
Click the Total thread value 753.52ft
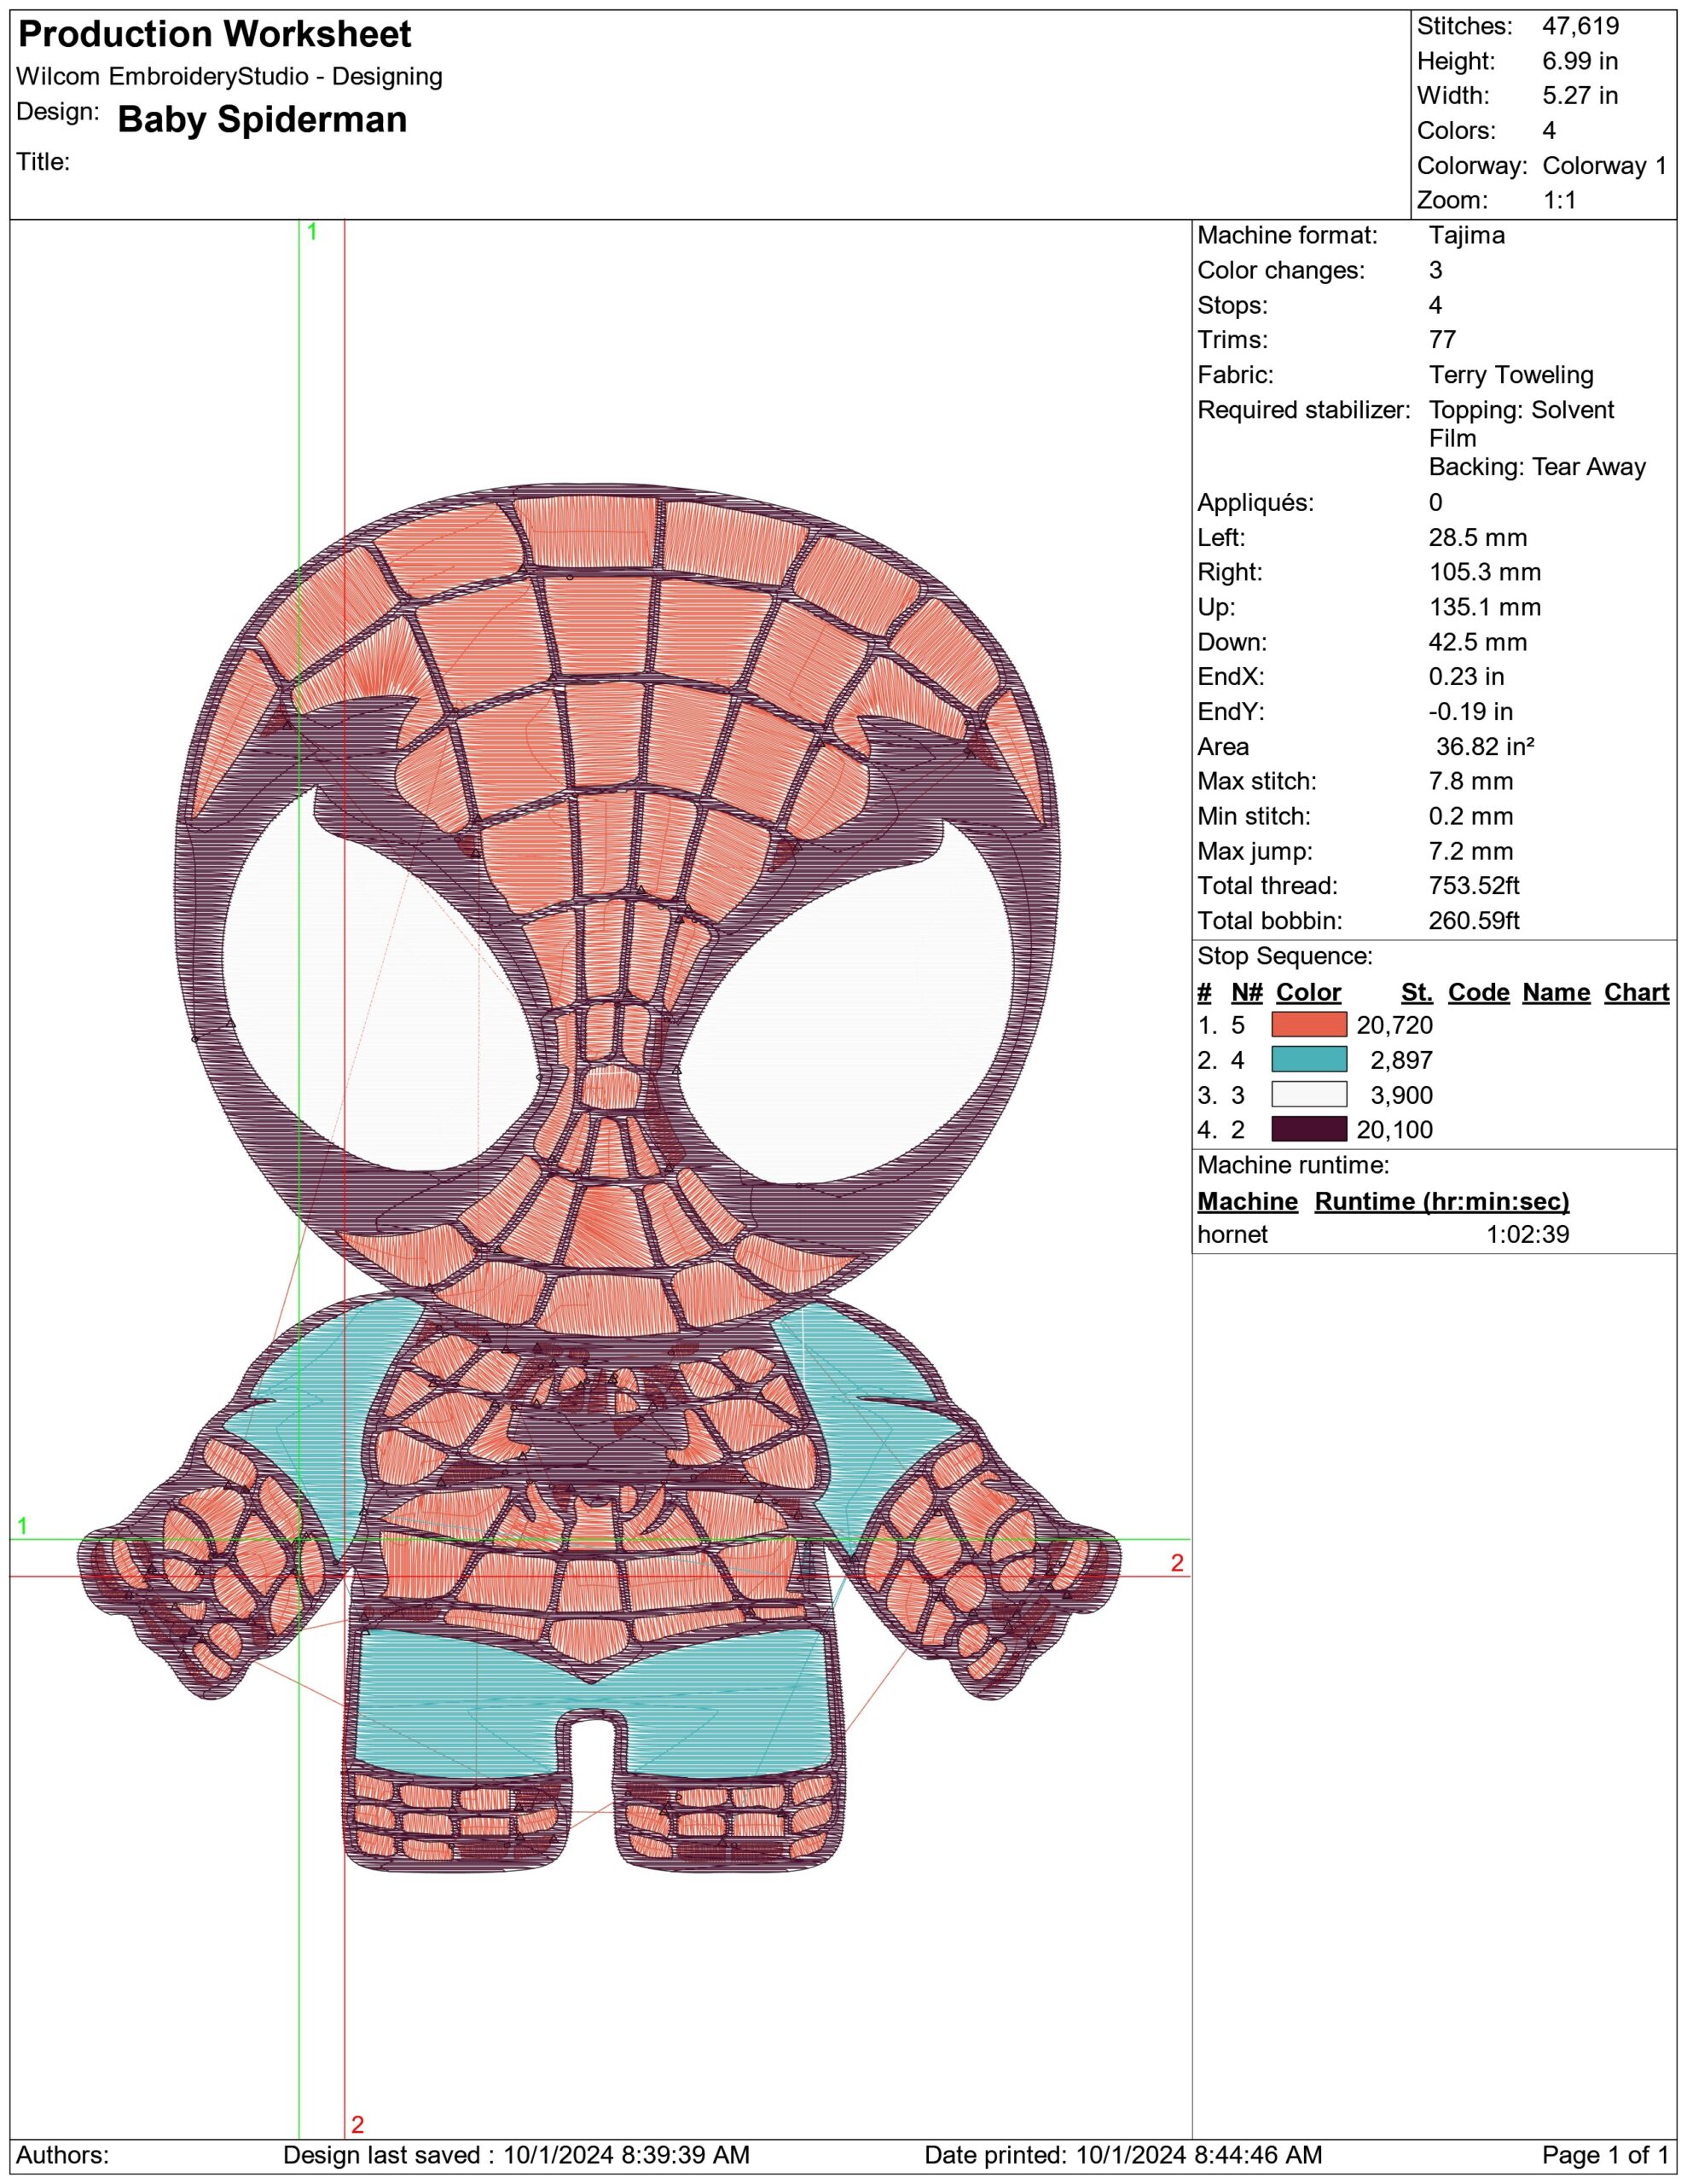coord(1476,886)
